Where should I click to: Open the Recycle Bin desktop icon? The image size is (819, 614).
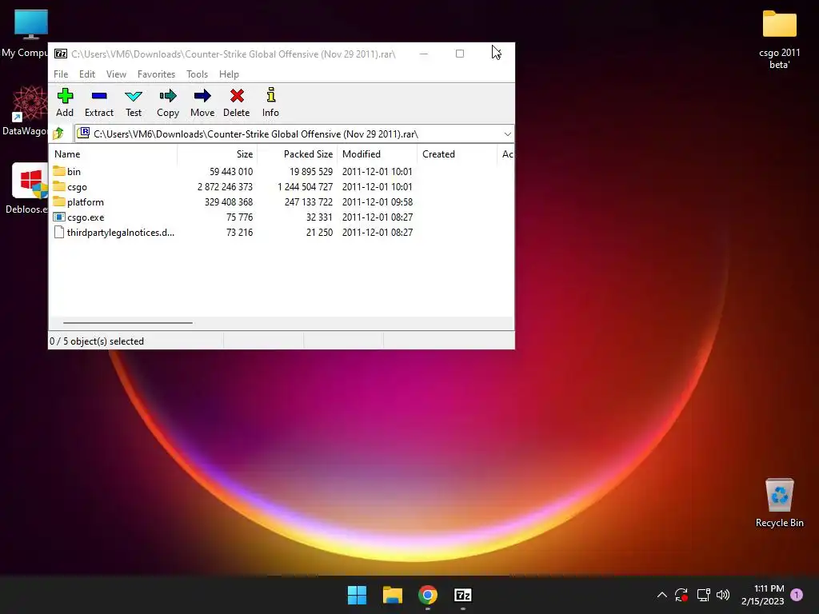[x=779, y=504]
